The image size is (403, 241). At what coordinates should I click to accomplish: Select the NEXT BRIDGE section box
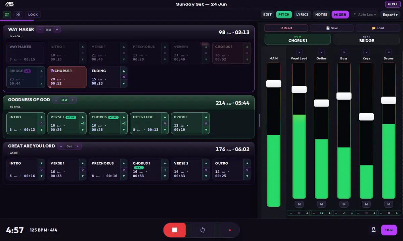367,39
